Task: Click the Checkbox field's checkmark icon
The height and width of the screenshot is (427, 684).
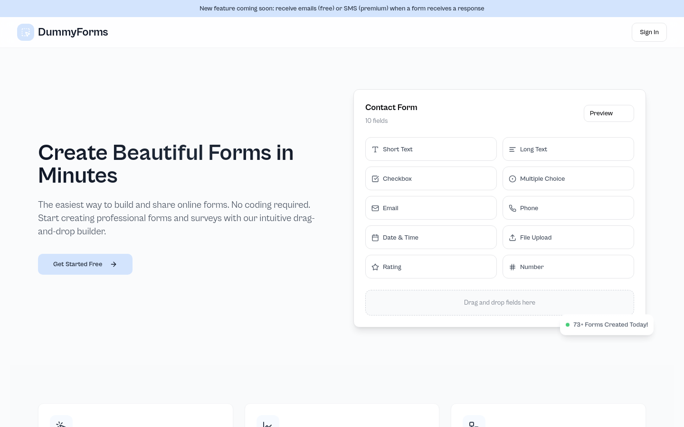Action: pos(375,179)
